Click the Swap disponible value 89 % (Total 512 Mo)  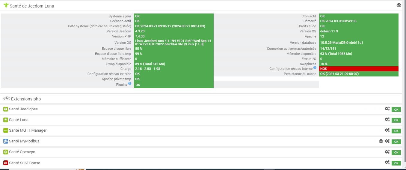pyautogui.click(x=150, y=64)
